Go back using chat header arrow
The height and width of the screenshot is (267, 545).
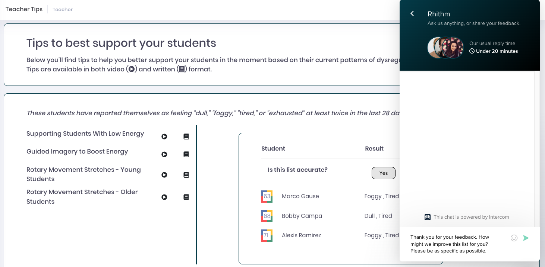[x=412, y=14]
